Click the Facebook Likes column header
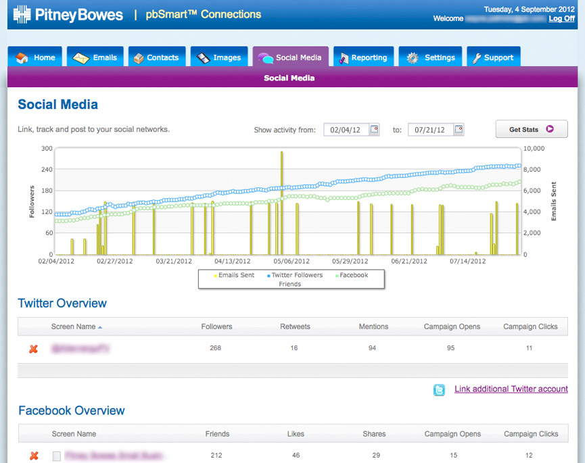The width and height of the screenshot is (585, 463). [296, 434]
